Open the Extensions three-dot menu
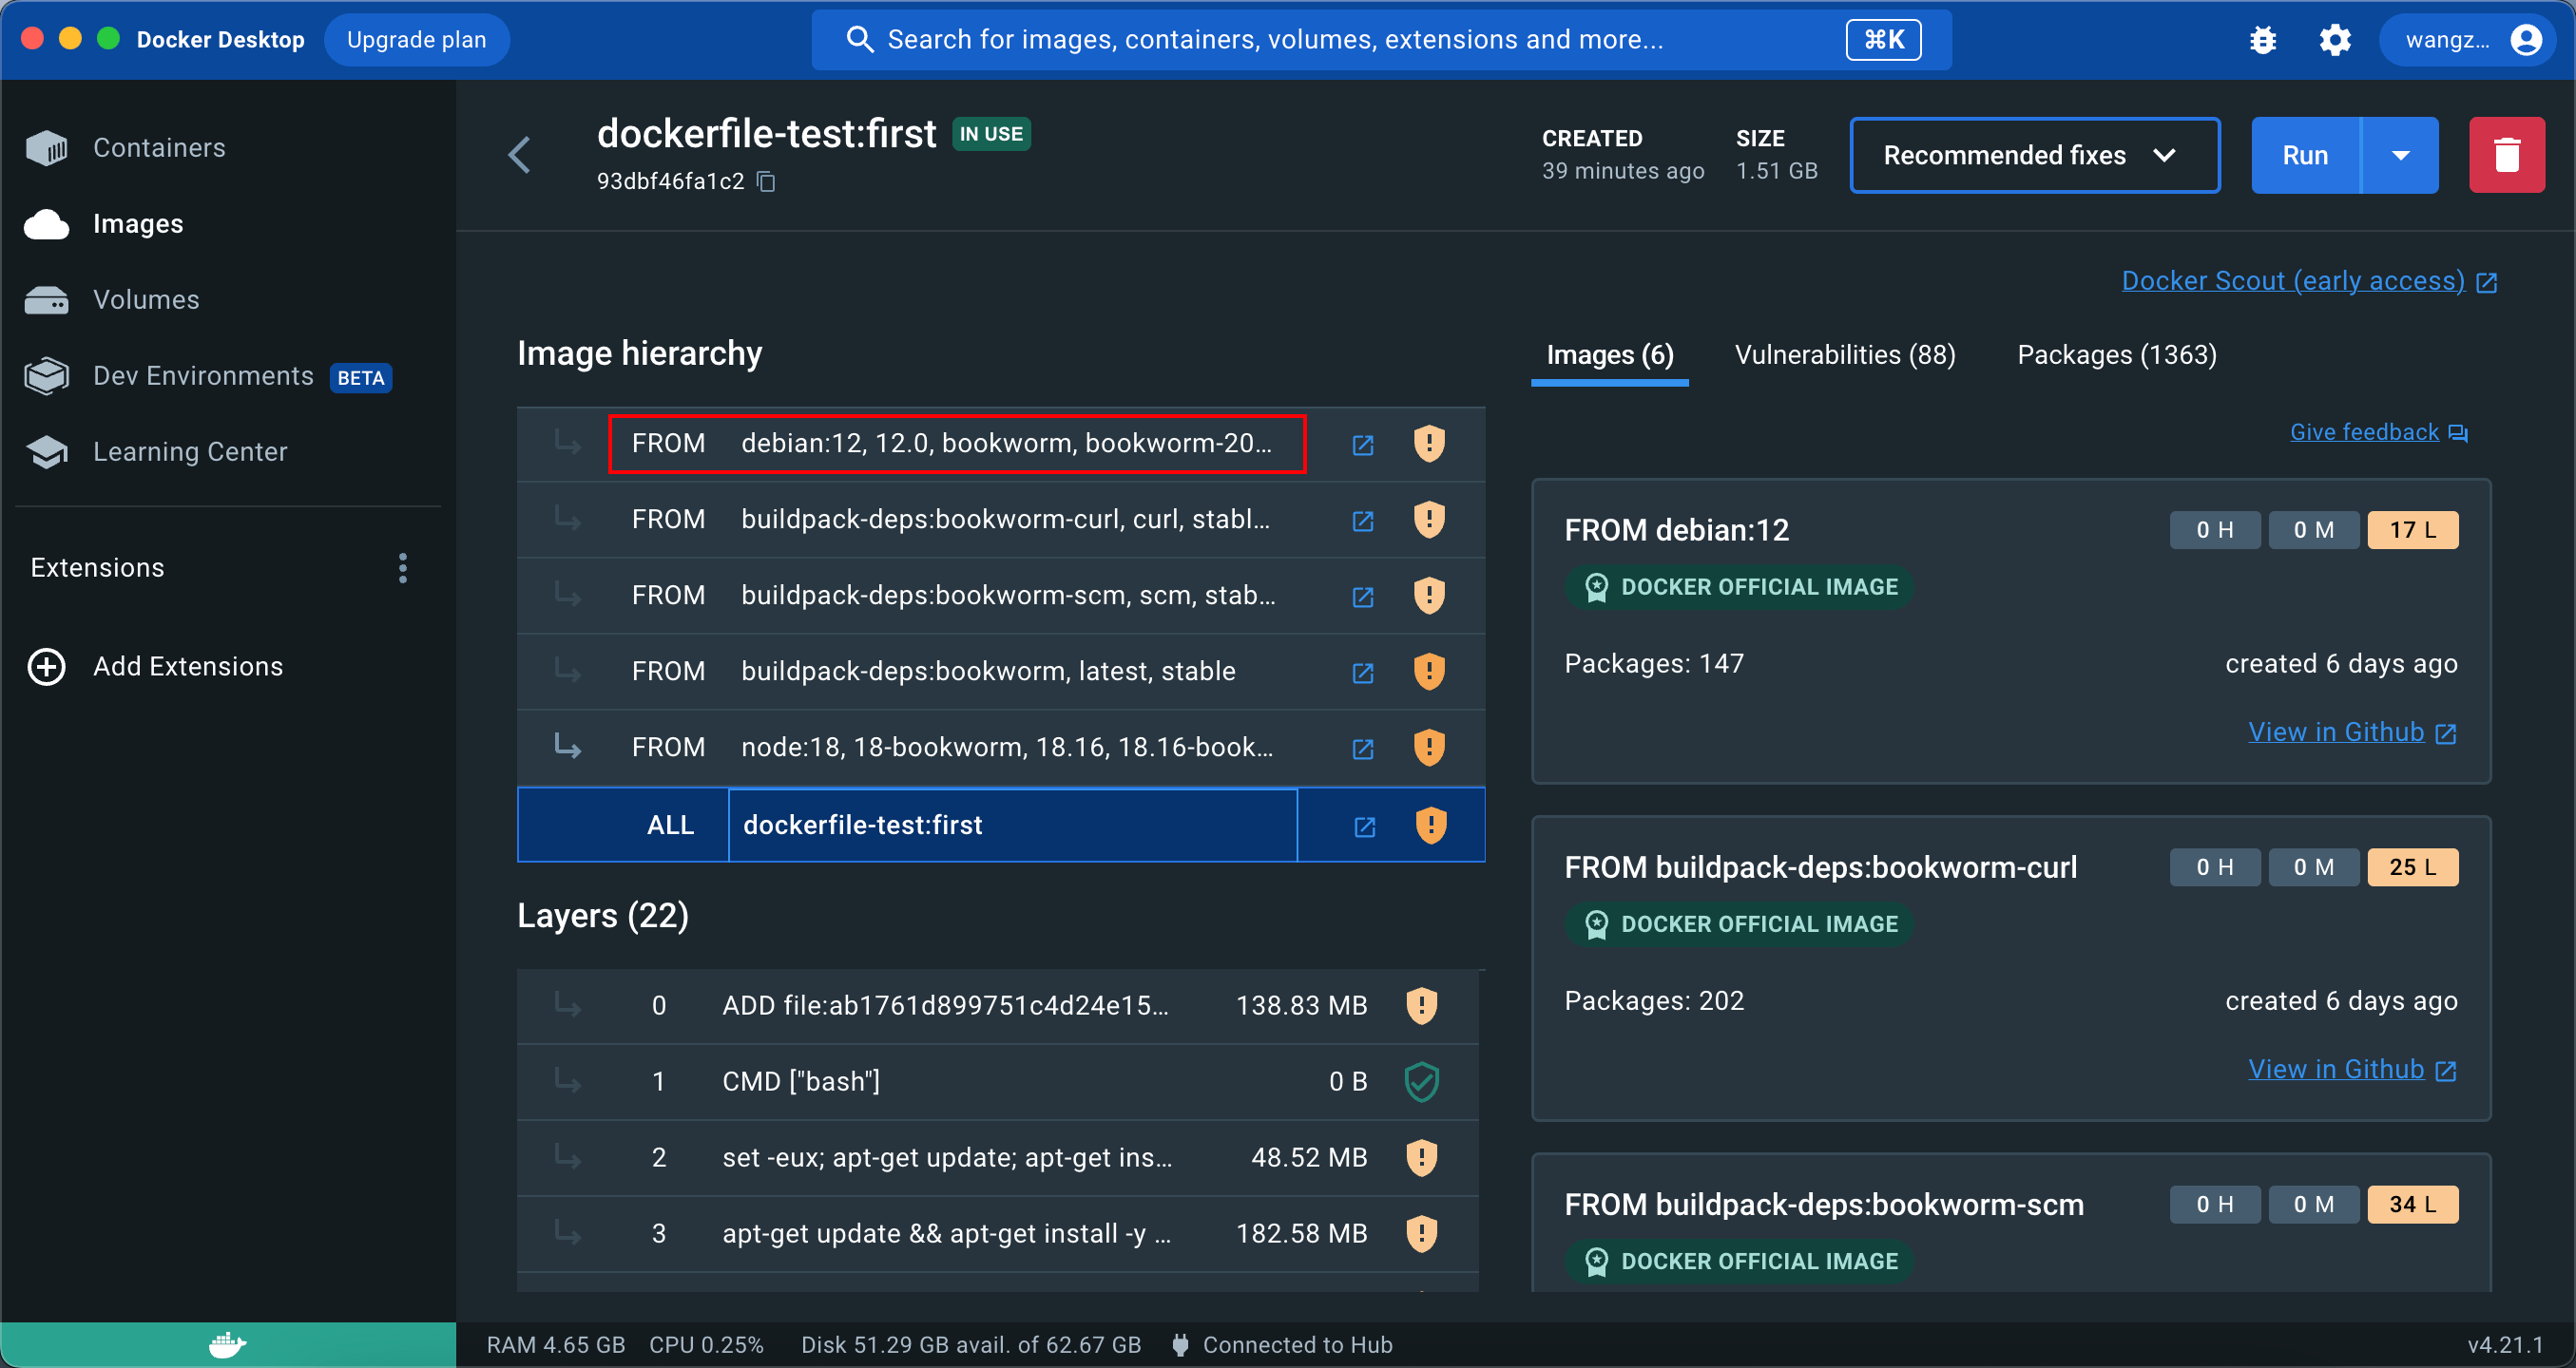The height and width of the screenshot is (1368, 2576). 402,567
